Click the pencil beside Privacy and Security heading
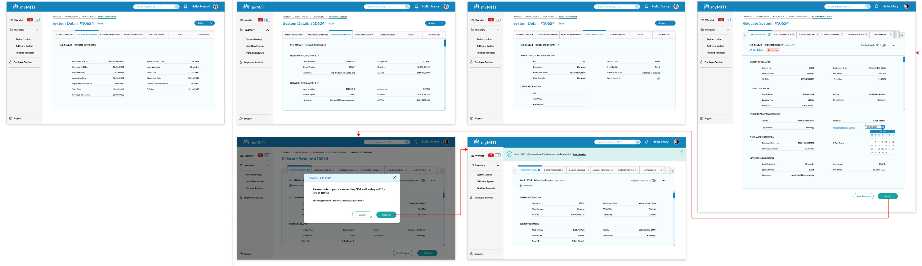 [558, 45]
